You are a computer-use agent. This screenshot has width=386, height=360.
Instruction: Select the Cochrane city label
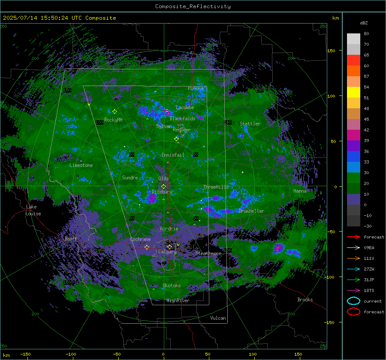(x=140, y=239)
